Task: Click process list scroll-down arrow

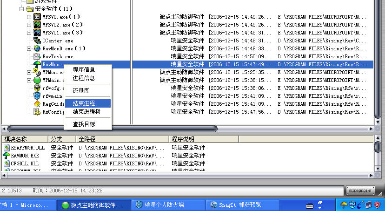Action: [378, 122]
